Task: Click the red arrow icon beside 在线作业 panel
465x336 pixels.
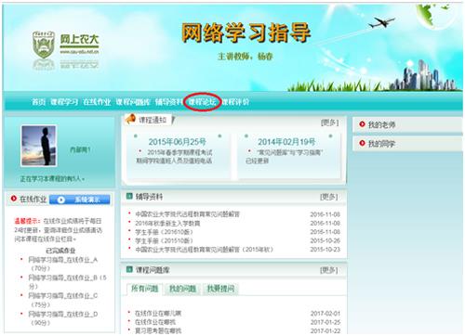Action: pos(14,199)
